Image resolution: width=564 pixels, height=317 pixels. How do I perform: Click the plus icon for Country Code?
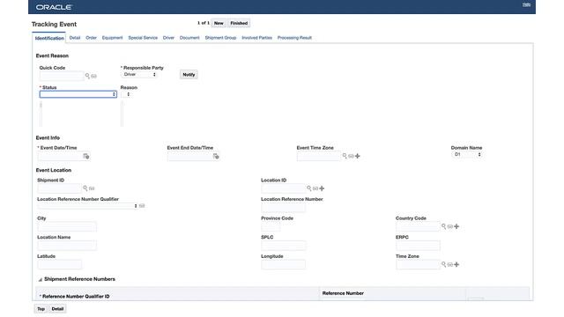[456, 226]
